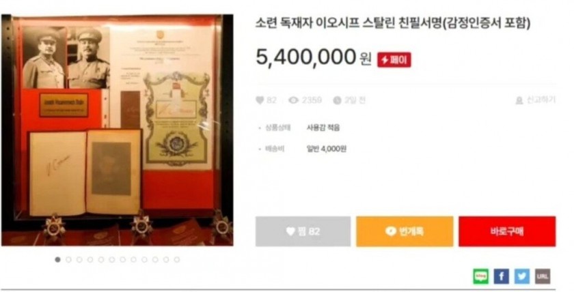Viewport: 574px width, 292px height.
Task: Click the product title about Stalin autograph
Action: [x=393, y=24]
